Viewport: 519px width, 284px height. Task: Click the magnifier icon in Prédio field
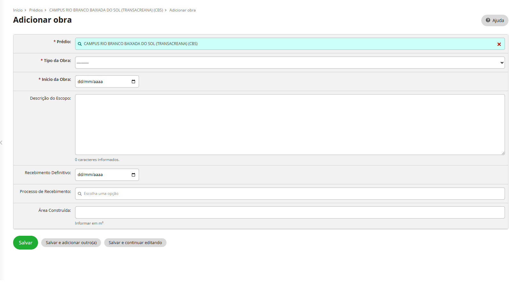(x=80, y=44)
